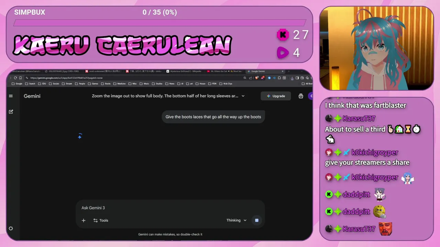This screenshot has width=440, height=247.
Task: Click the blue round extension icon
Action: (x=269, y=78)
